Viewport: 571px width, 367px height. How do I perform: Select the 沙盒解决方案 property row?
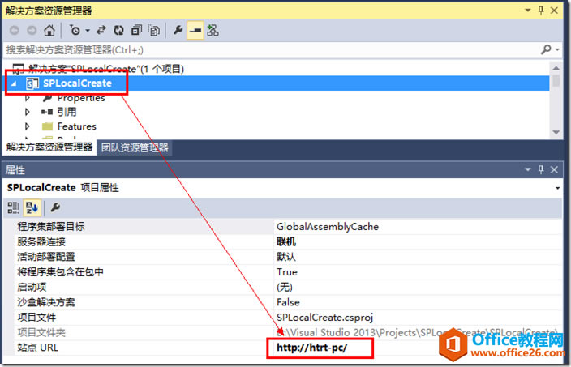[144, 302]
